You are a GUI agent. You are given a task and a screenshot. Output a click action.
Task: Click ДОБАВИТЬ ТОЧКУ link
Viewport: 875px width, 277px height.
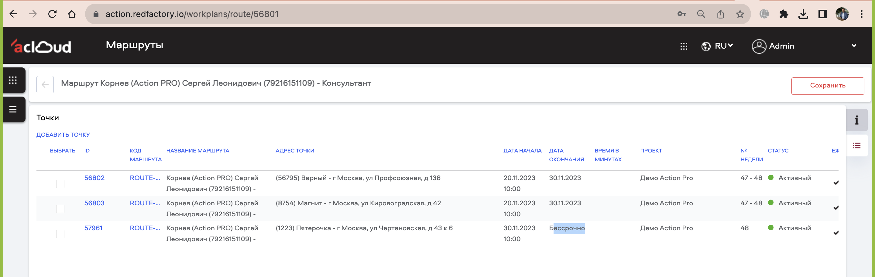coord(63,135)
